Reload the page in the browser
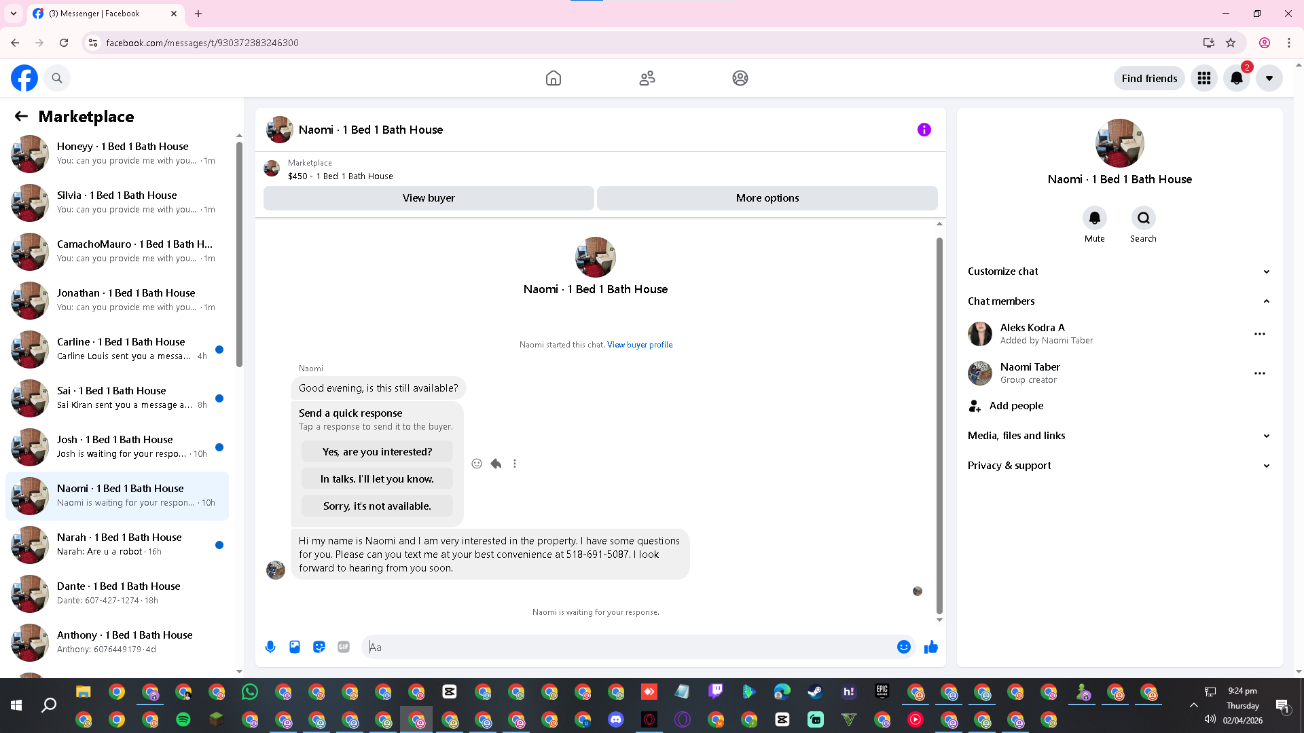This screenshot has height=733, width=1304. click(x=64, y=43)
